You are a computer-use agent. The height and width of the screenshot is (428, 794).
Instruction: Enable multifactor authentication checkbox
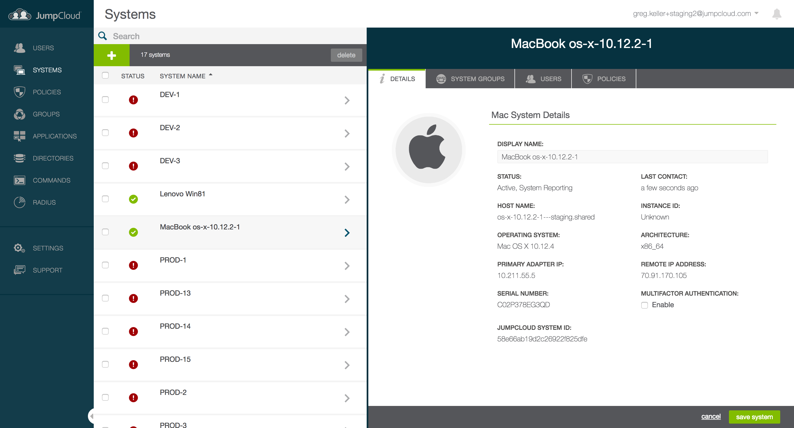click(644, 305)
